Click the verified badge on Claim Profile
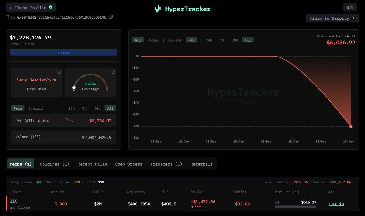365x216 pixels. point(50,7)
